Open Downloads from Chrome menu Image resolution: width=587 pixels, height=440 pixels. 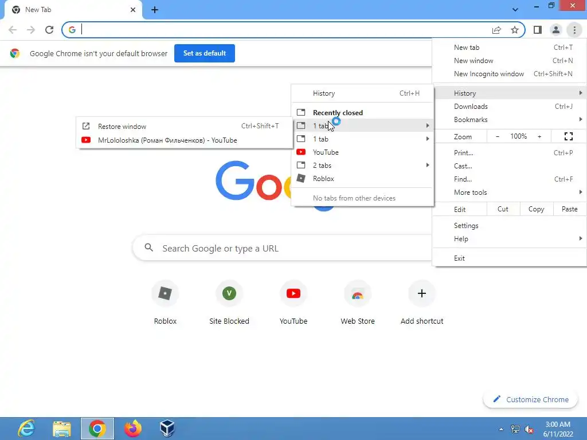point(510,106)
